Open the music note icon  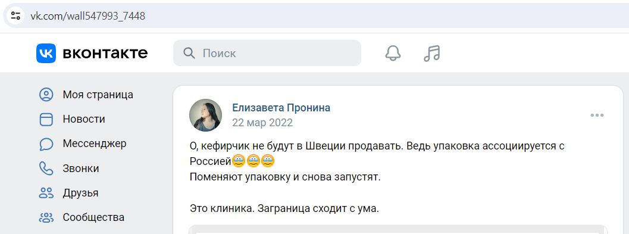431,53
